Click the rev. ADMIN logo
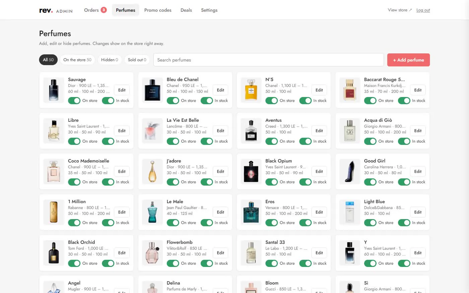469x293 pixels. click(56, 10)
